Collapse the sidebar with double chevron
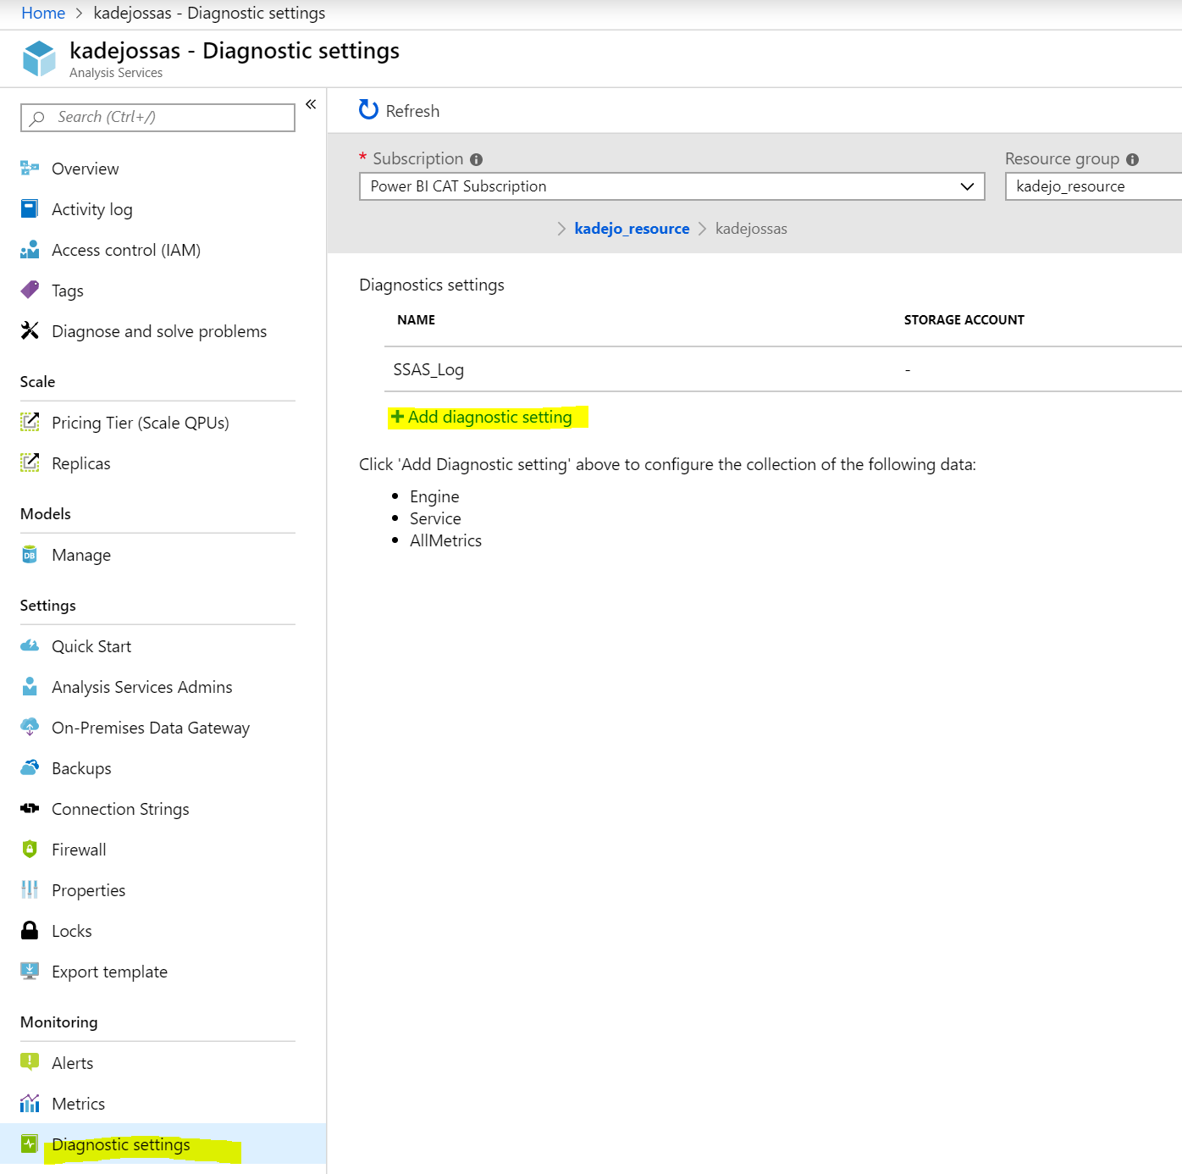Screen dimensions: 1182x1174 [311, 104]
